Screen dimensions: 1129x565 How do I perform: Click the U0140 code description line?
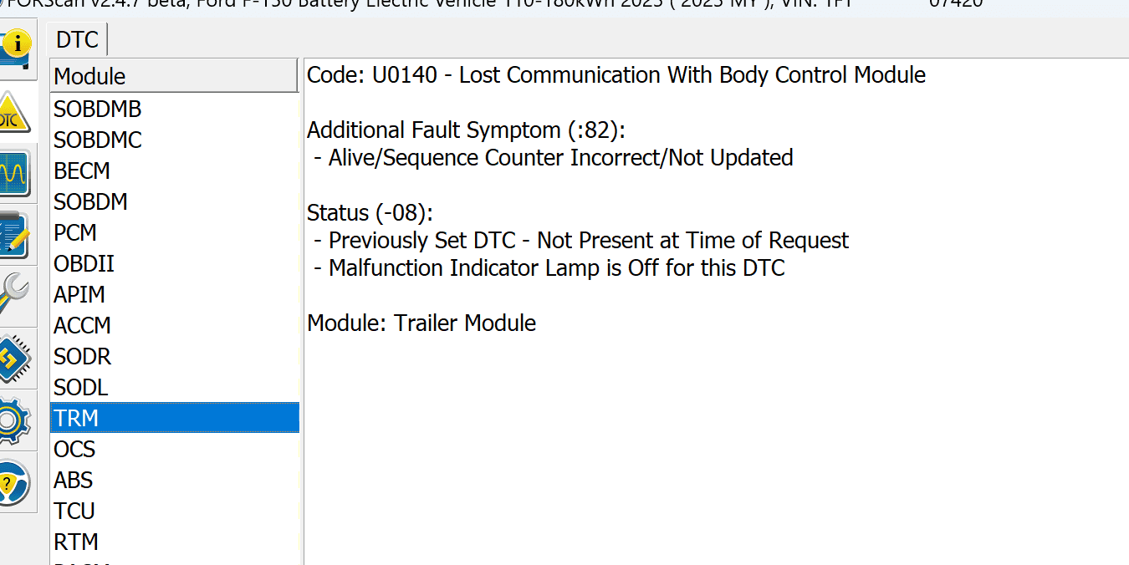[616, 75]
